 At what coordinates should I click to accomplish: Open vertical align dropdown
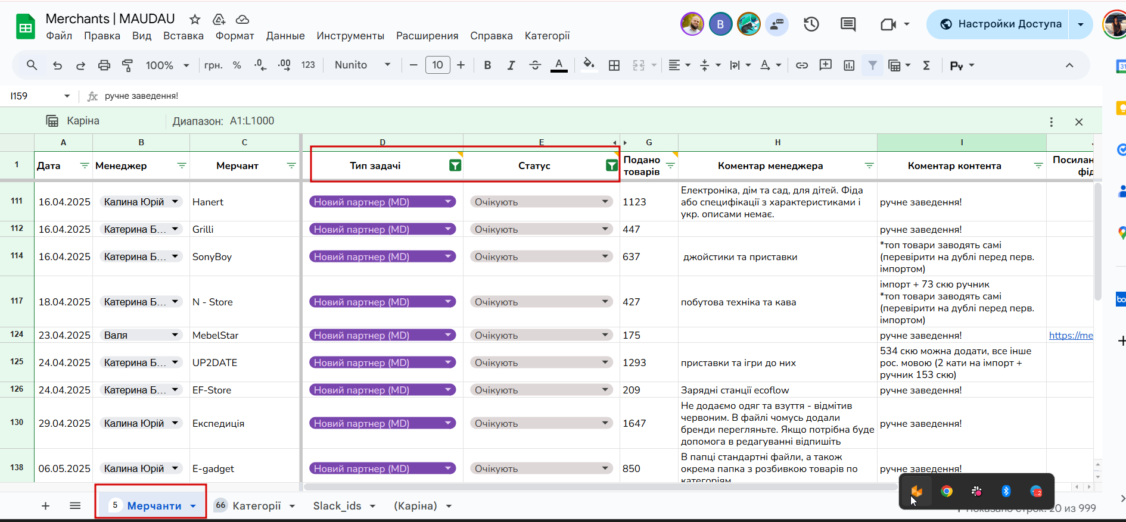click(x=710, y=65)
